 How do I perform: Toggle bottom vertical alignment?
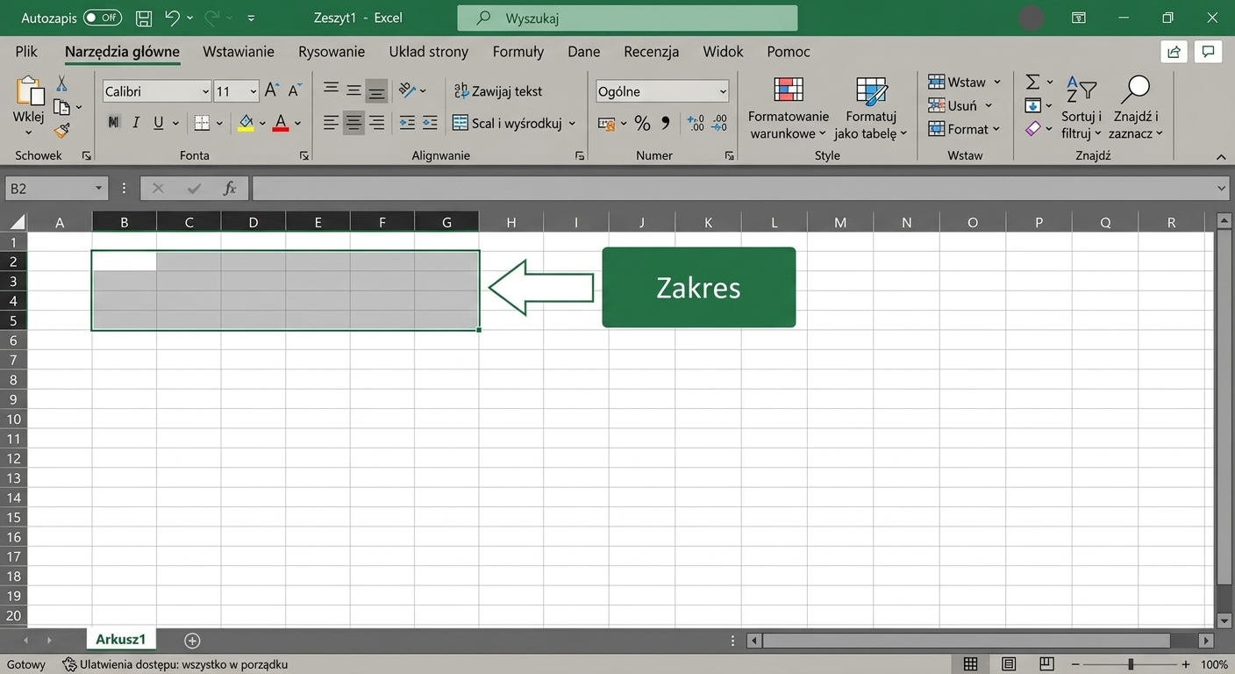point(376,90)
